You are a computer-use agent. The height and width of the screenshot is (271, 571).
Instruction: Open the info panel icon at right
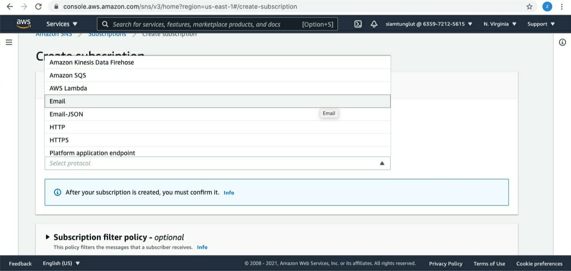563,42
